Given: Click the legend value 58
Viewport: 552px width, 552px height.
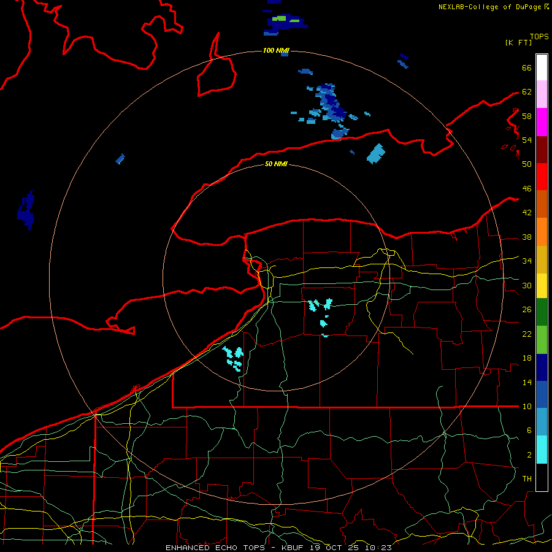Looking at the screenshot, I should click(527, 116).
